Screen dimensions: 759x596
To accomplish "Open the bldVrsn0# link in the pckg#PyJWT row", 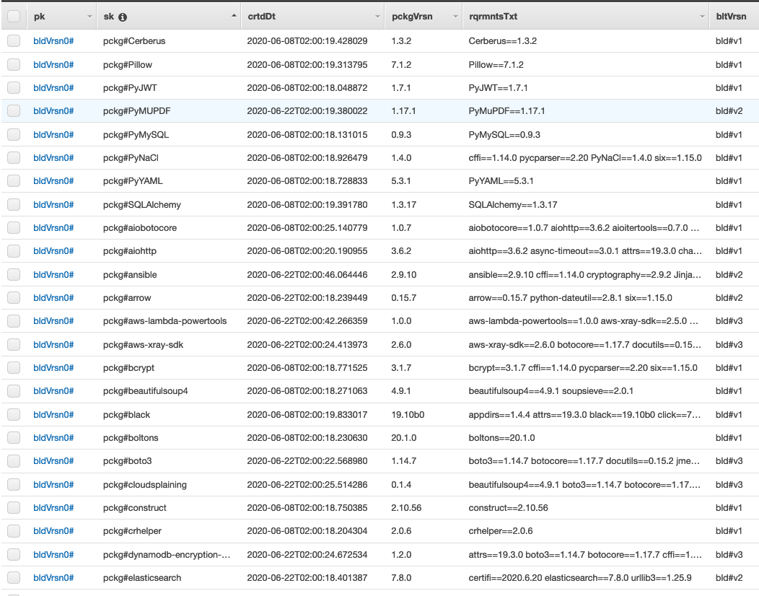I will (x=53, y=87).
